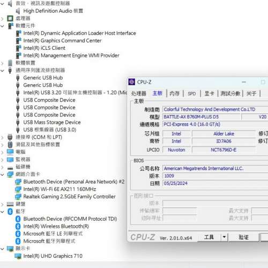Click icon of Intel(R) Management Engine WMI Provider
Screen dimensions: 268x268
[x=19, y=56]
